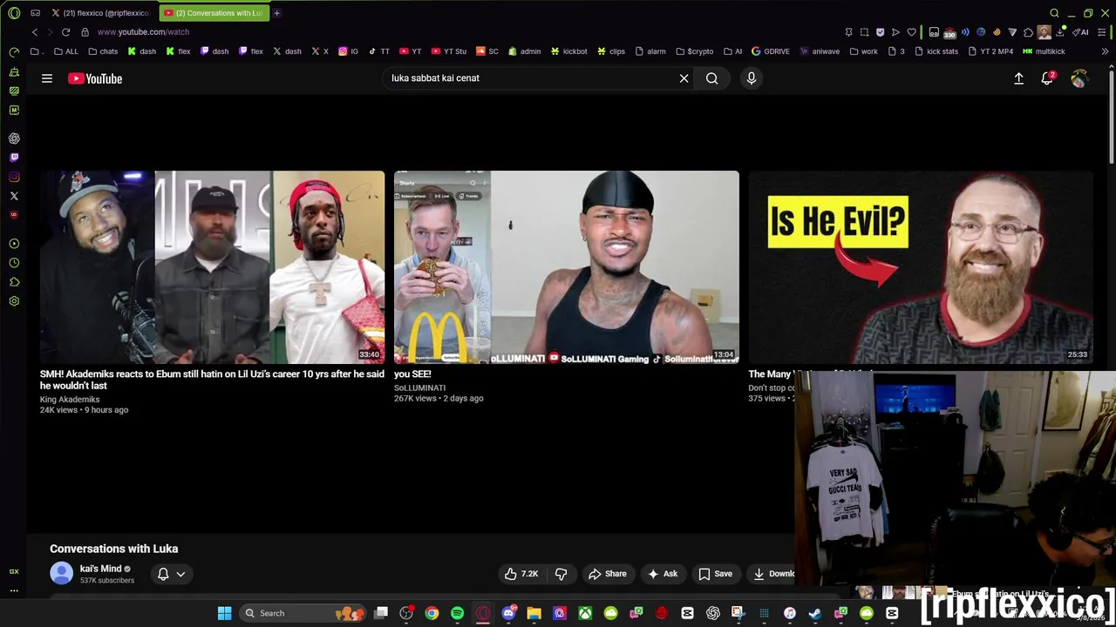Viewport: 1116px width, 627px height.
Task: Open ChatGPT in the Opera sidebar
Action: click(14, 138)
